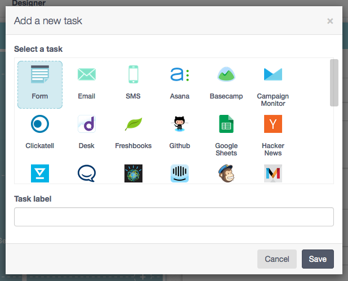Cancel adding the new task

[x=277, y=259]
